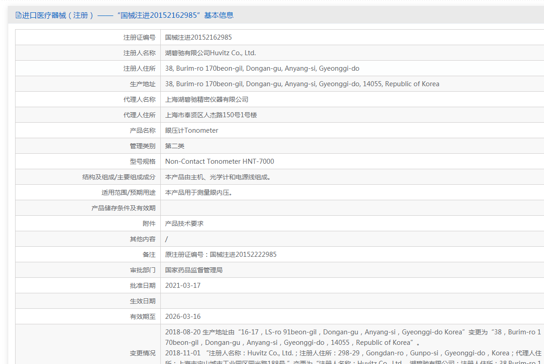This screenshot has width=544, height=364.
Task: Select approval date 2021-03-17
Action: (x=183, y=286)
